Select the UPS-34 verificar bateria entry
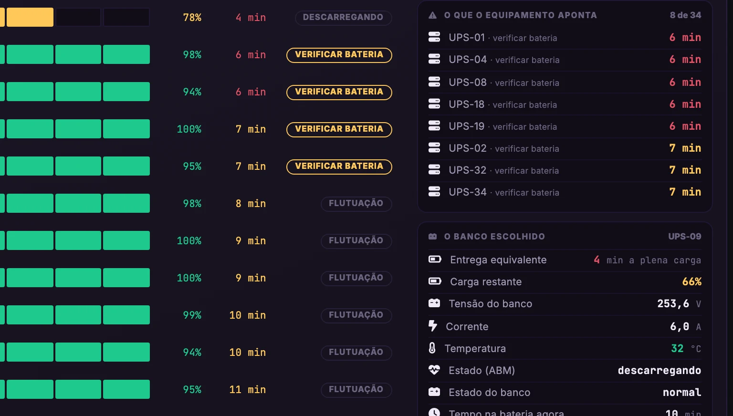 pos(565,192)
